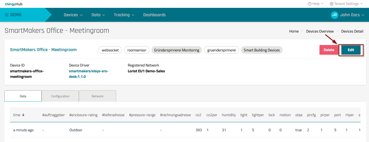Go to Devices Overview breadcrumb

[320, 31]
